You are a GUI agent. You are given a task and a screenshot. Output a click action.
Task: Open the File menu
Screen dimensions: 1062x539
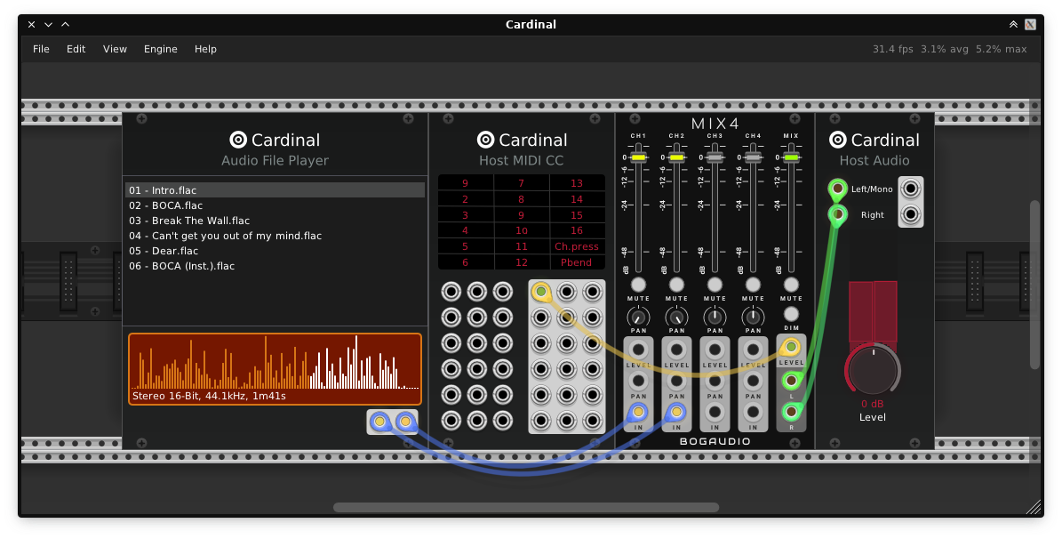click(41, 49)
